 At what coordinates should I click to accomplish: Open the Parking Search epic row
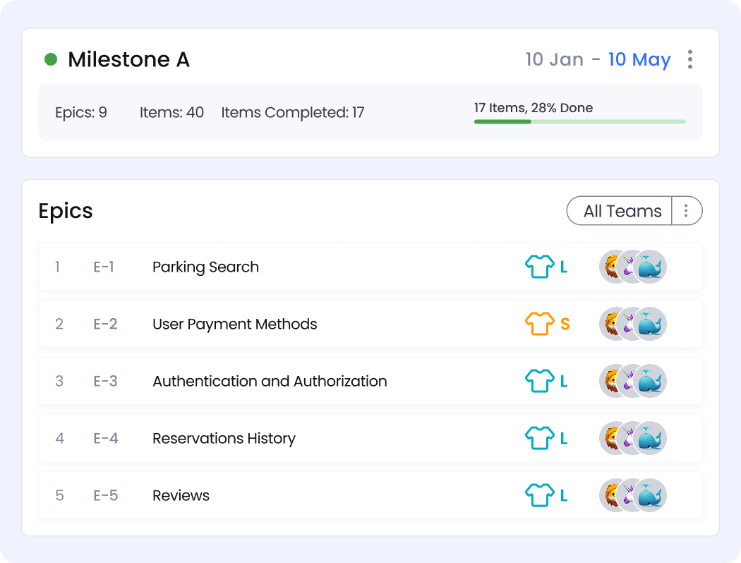[205, 267]
